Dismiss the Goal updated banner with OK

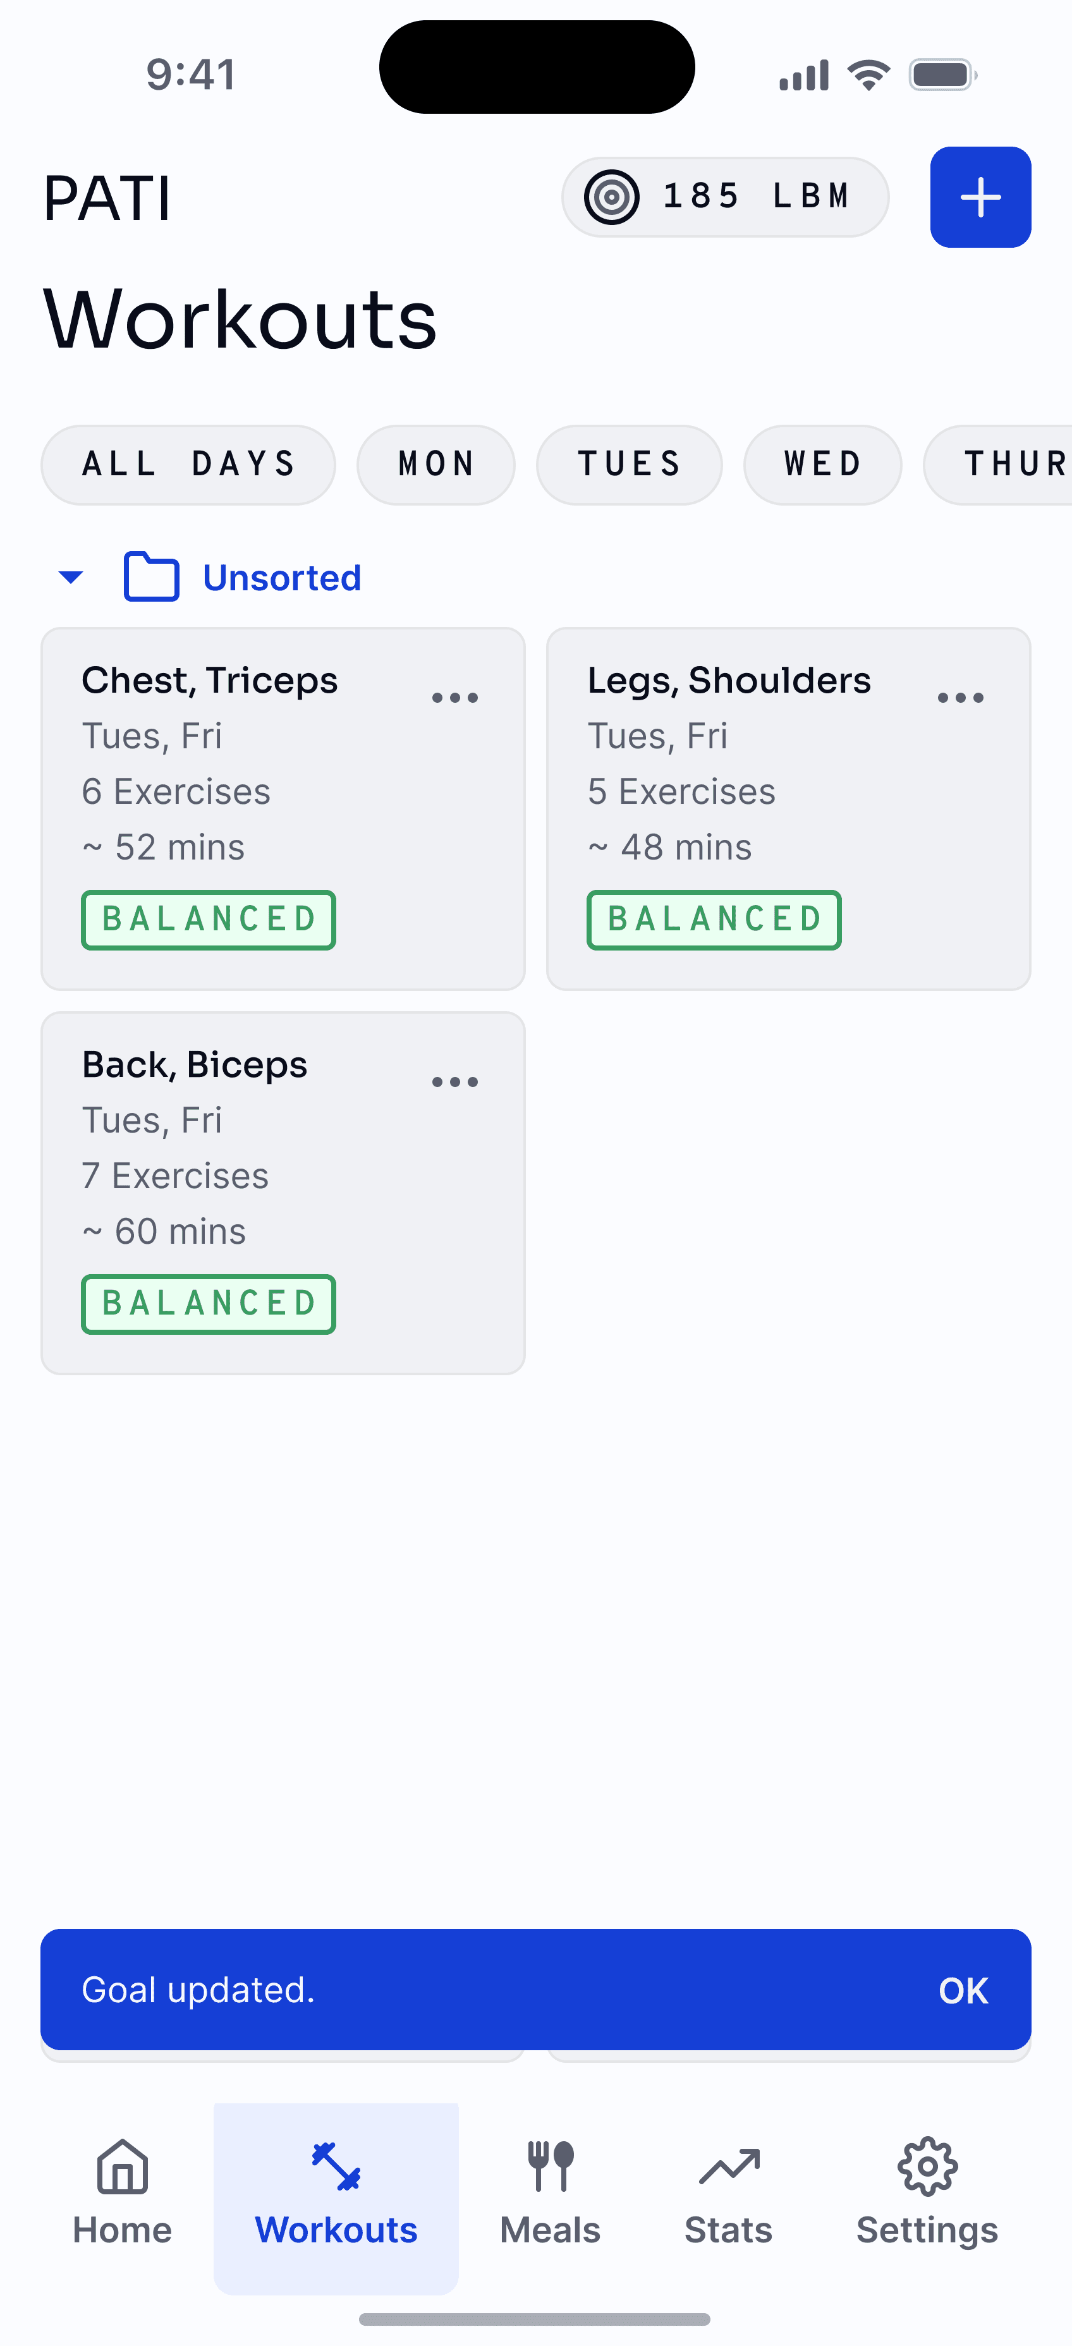[x=963, y=1990]
